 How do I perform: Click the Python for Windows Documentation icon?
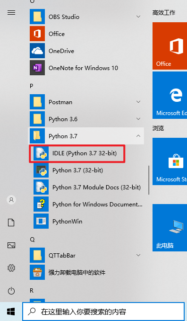[x=41, y=204]
